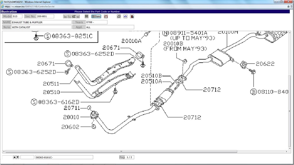Click the printer icon to print
The height and width of the screenshot is (165, 294).
point(119,17)
